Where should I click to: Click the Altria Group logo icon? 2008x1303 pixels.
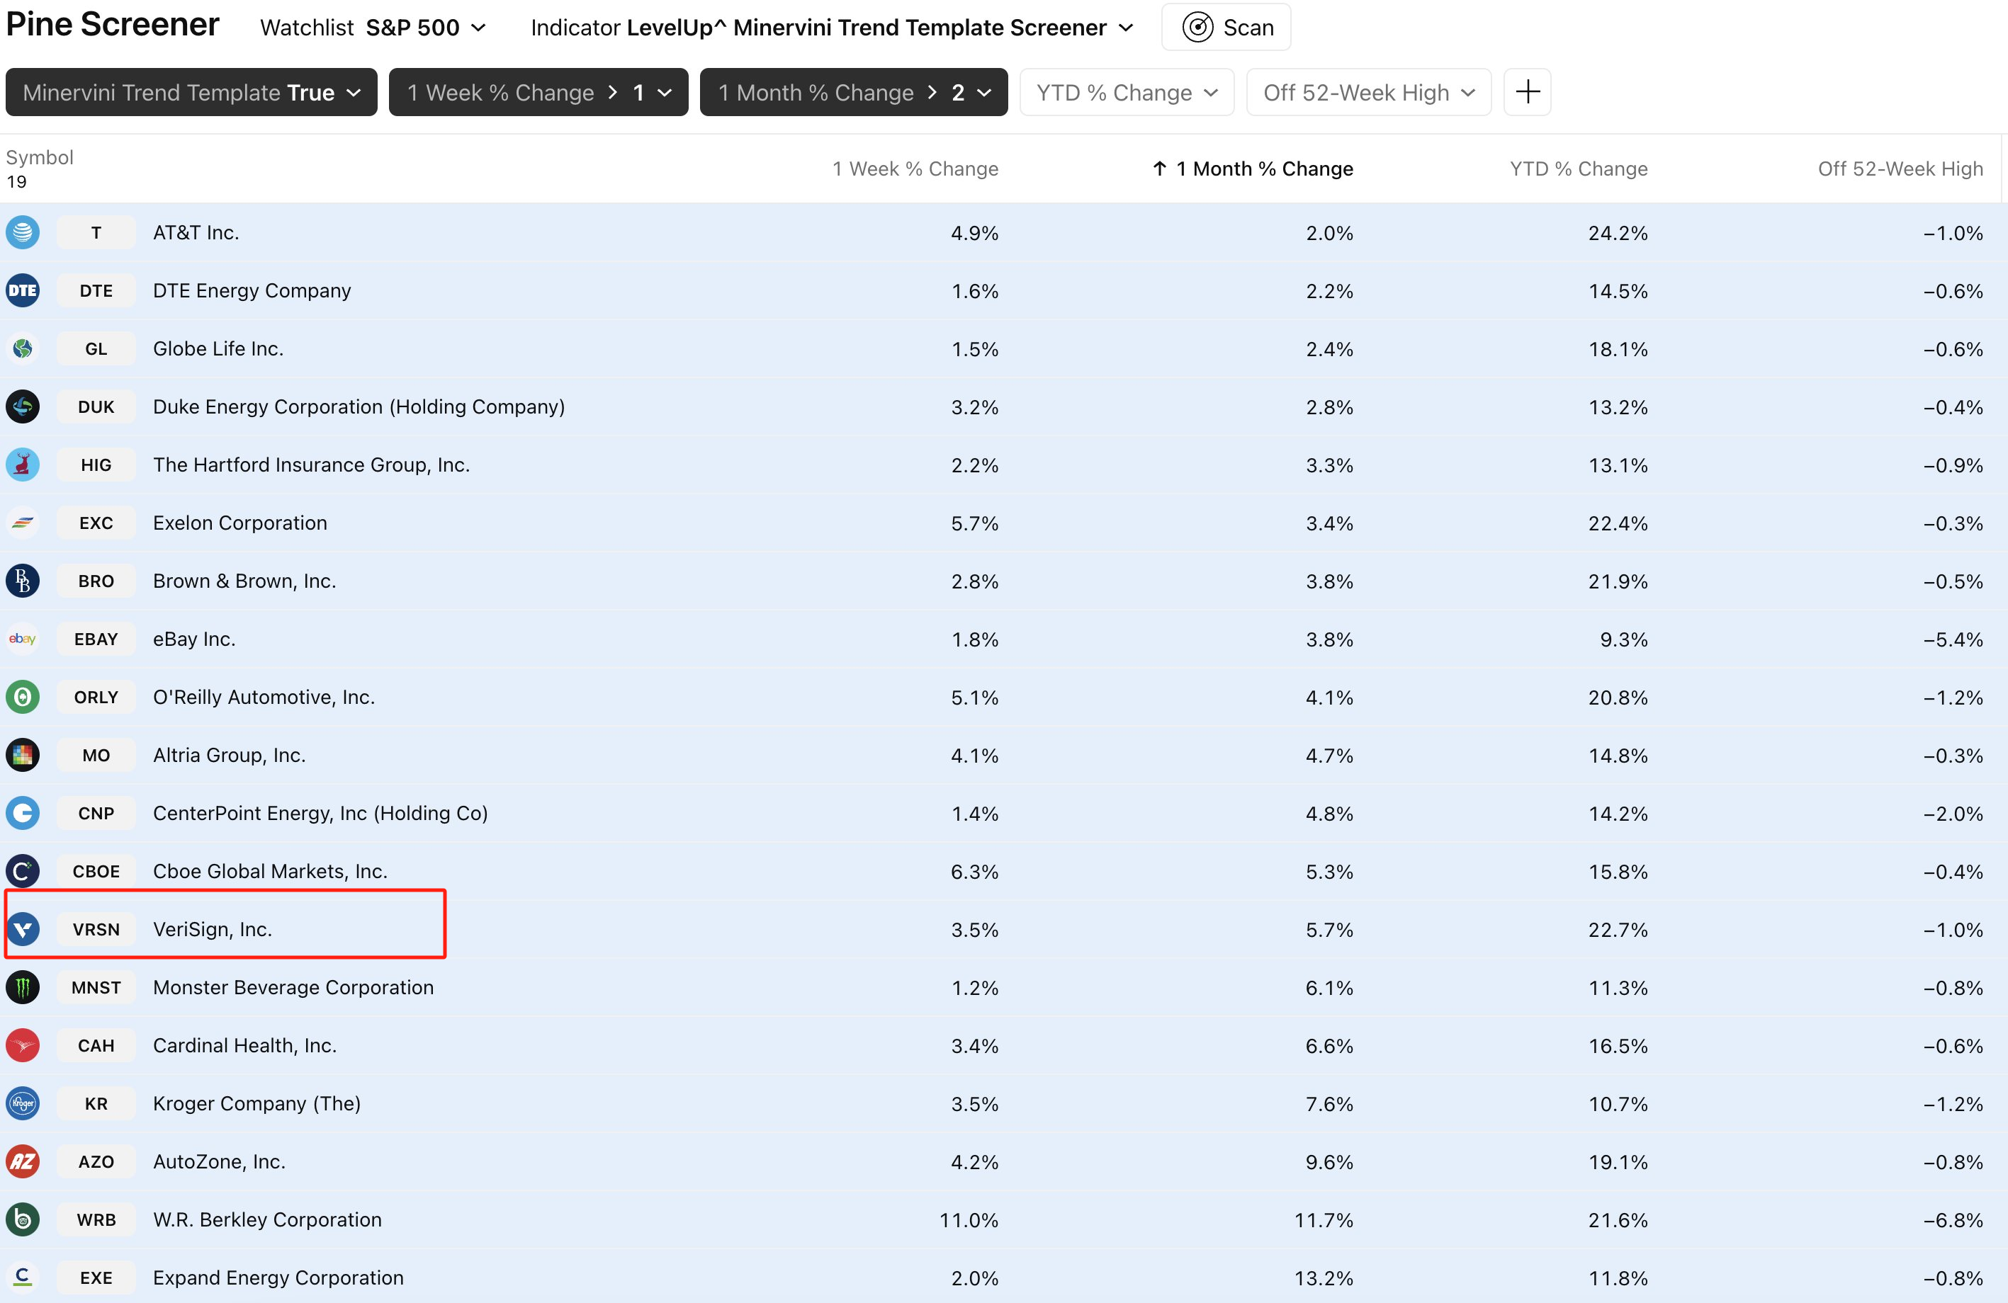coord(23,755)
